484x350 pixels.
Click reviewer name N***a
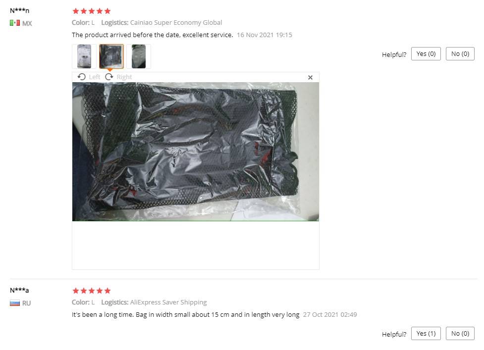19,290
